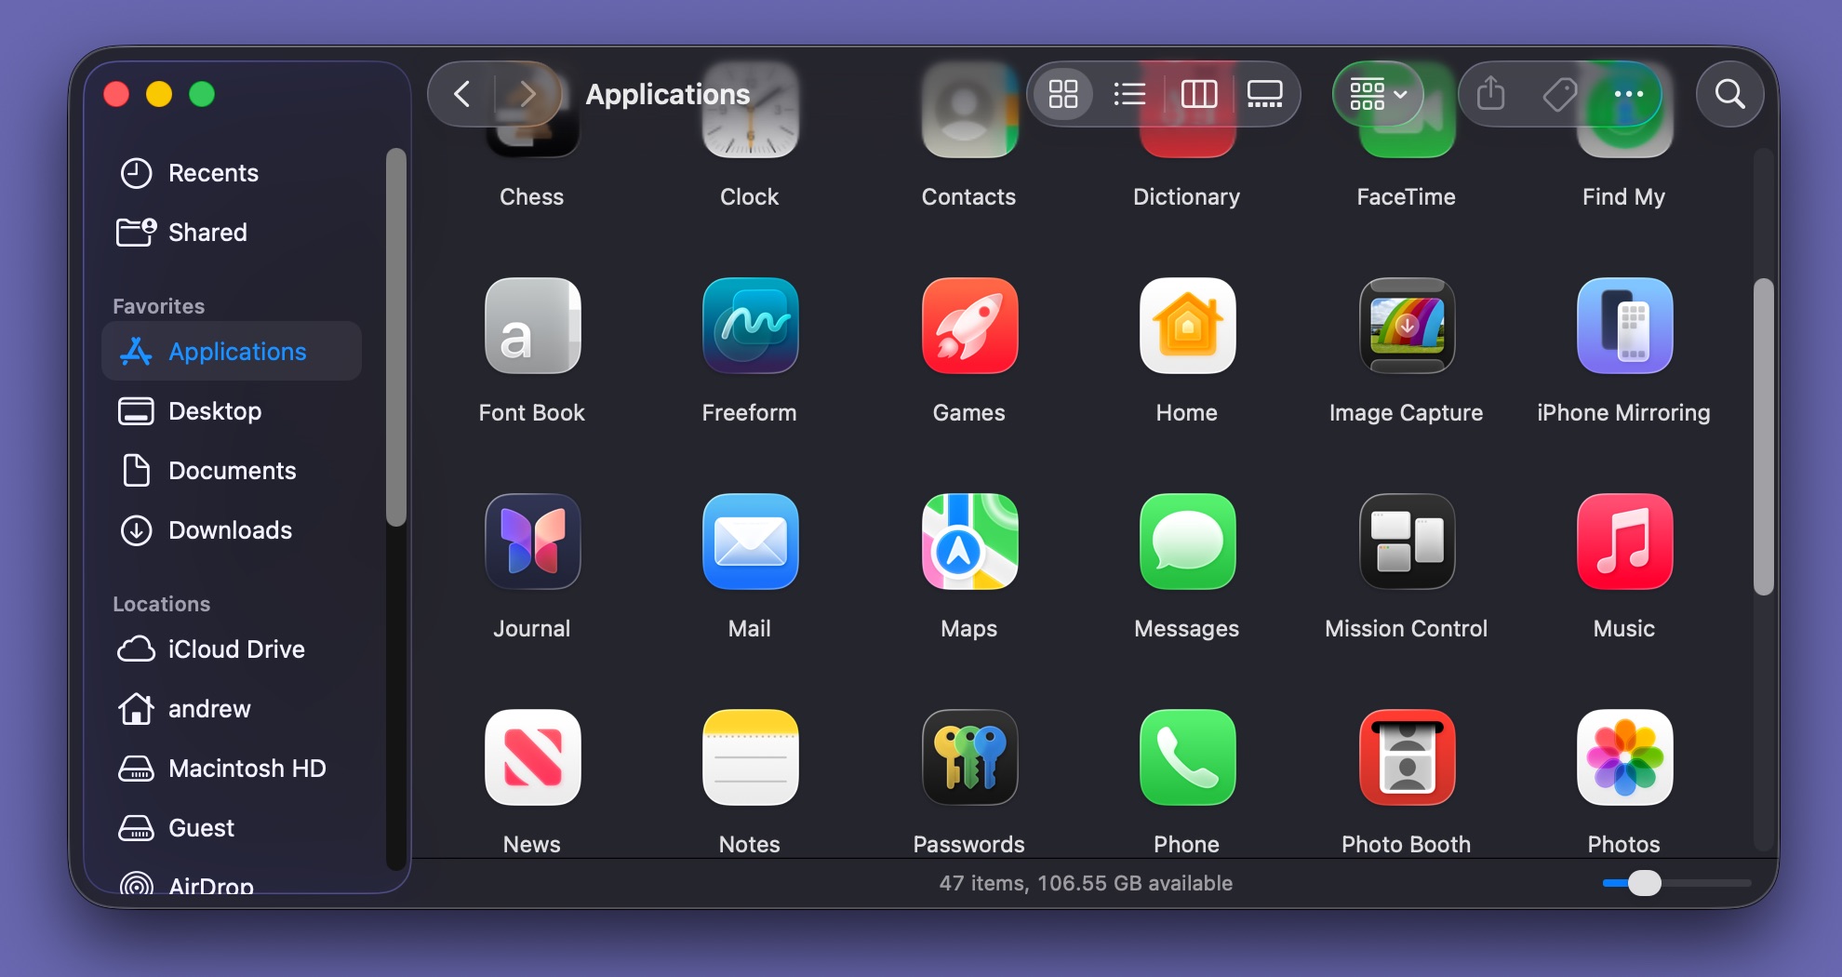Screen dimensions: 1842x977
Task: Select the News app icon
Action: (x=532, y=757)
